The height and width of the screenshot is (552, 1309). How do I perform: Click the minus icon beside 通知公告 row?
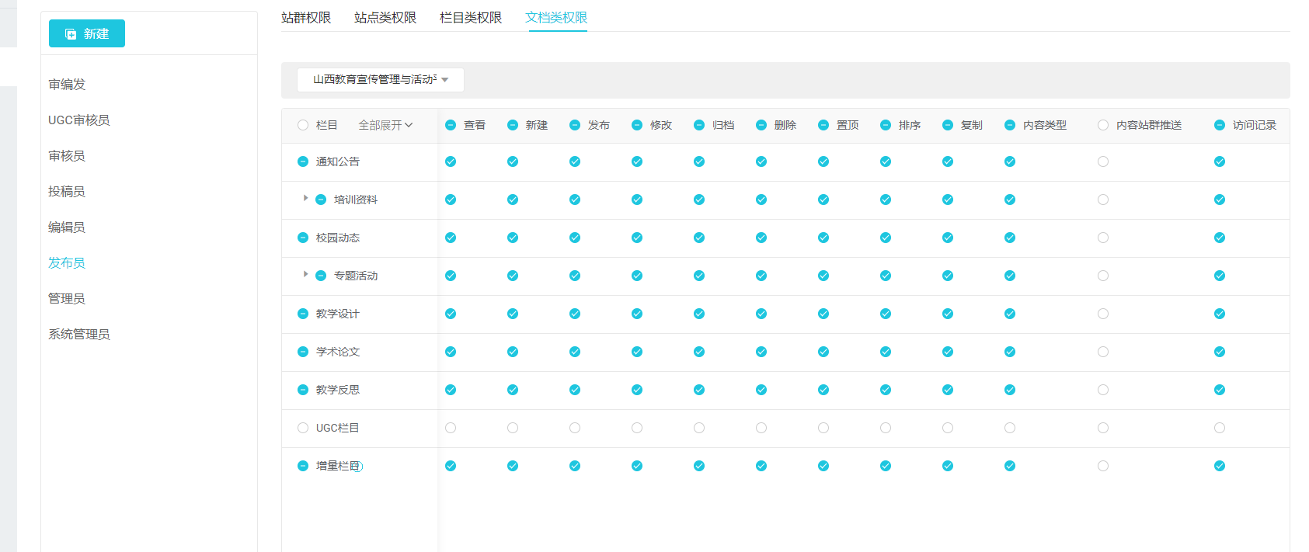tap(303, 161)
